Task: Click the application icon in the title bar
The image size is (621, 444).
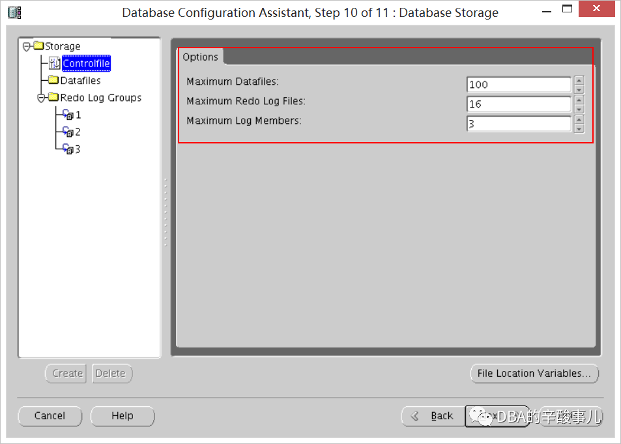Action: click(x=14, y=12)
